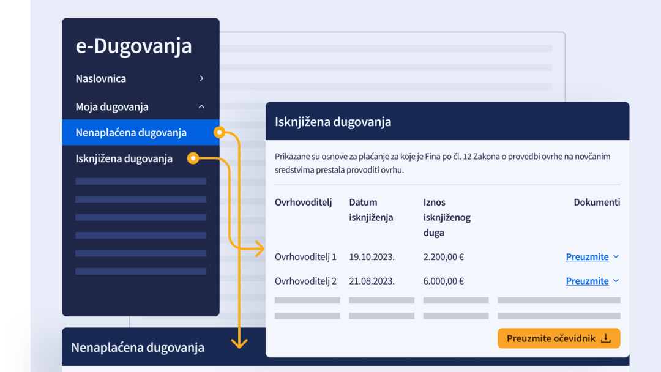Screen dimensions: 661x372
Task: Select Isknjižena dugovanja in the sidebar
Action: coord(124,158)
